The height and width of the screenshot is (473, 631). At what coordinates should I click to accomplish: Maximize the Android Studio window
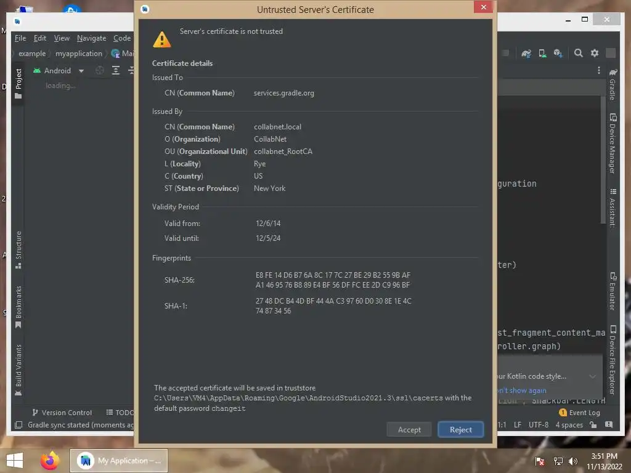tap(585, 19)
